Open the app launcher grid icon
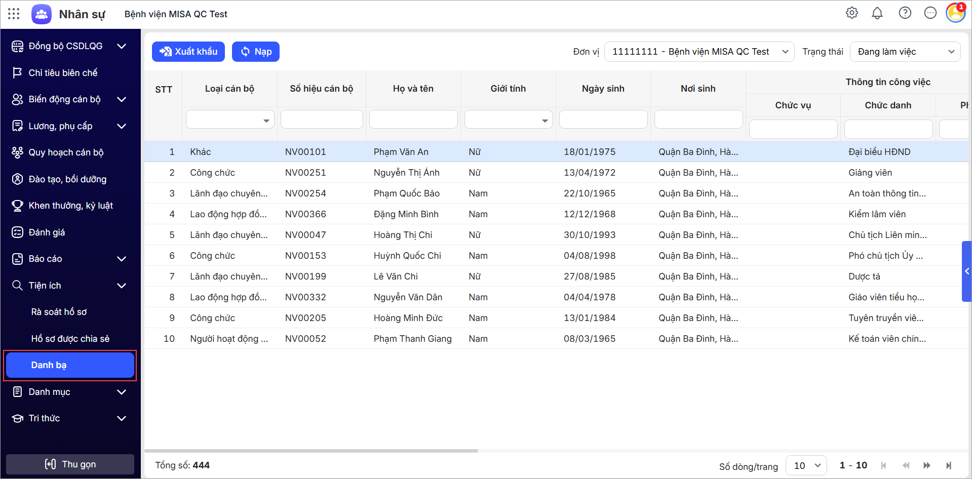Screen dimensions: 972x479 click(14, 14)
